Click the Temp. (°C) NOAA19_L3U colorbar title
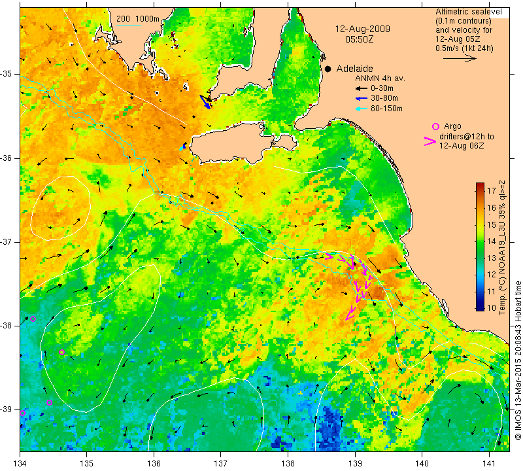Image resolution: width=523 pixels, height=471 pixels. point(502,248)
